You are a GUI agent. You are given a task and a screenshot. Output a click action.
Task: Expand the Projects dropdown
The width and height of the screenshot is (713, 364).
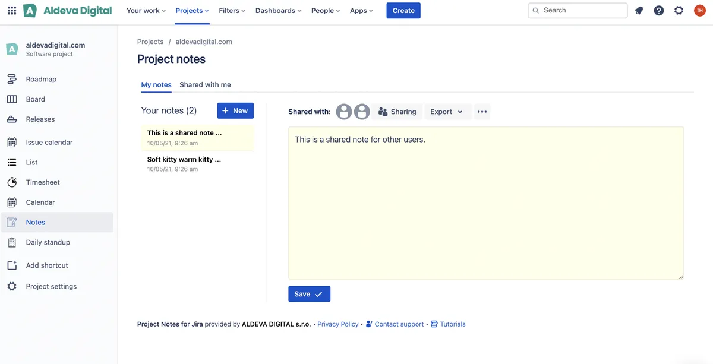[x=192, y=11]
